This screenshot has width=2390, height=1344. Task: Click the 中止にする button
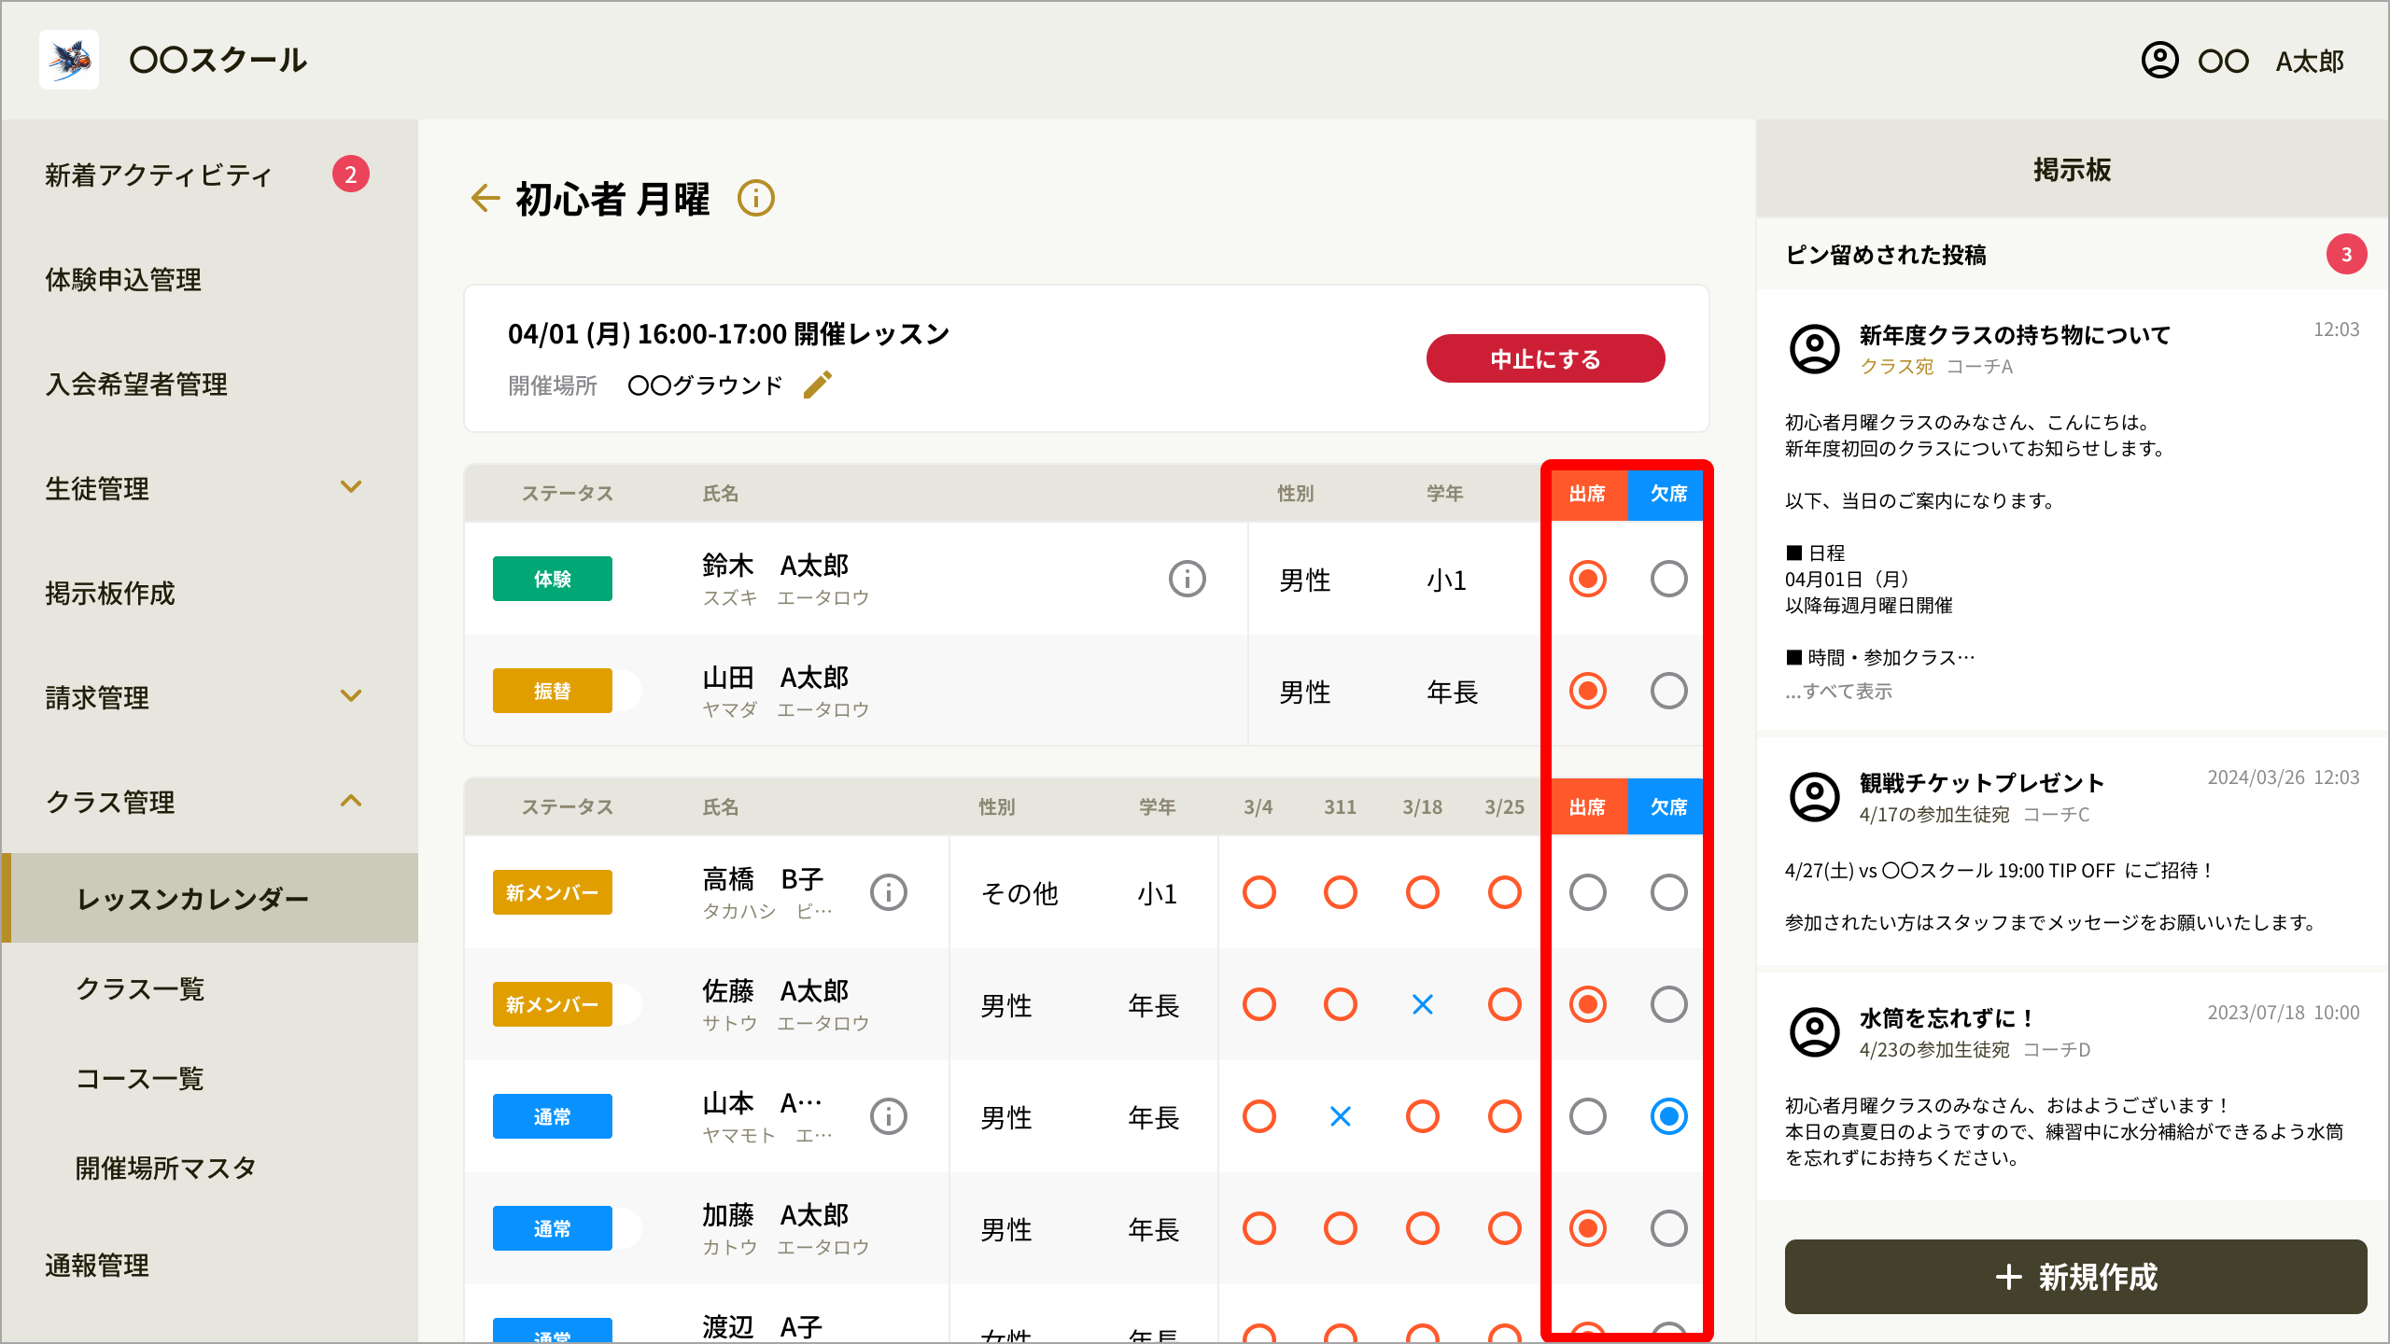pos(1546,358)
